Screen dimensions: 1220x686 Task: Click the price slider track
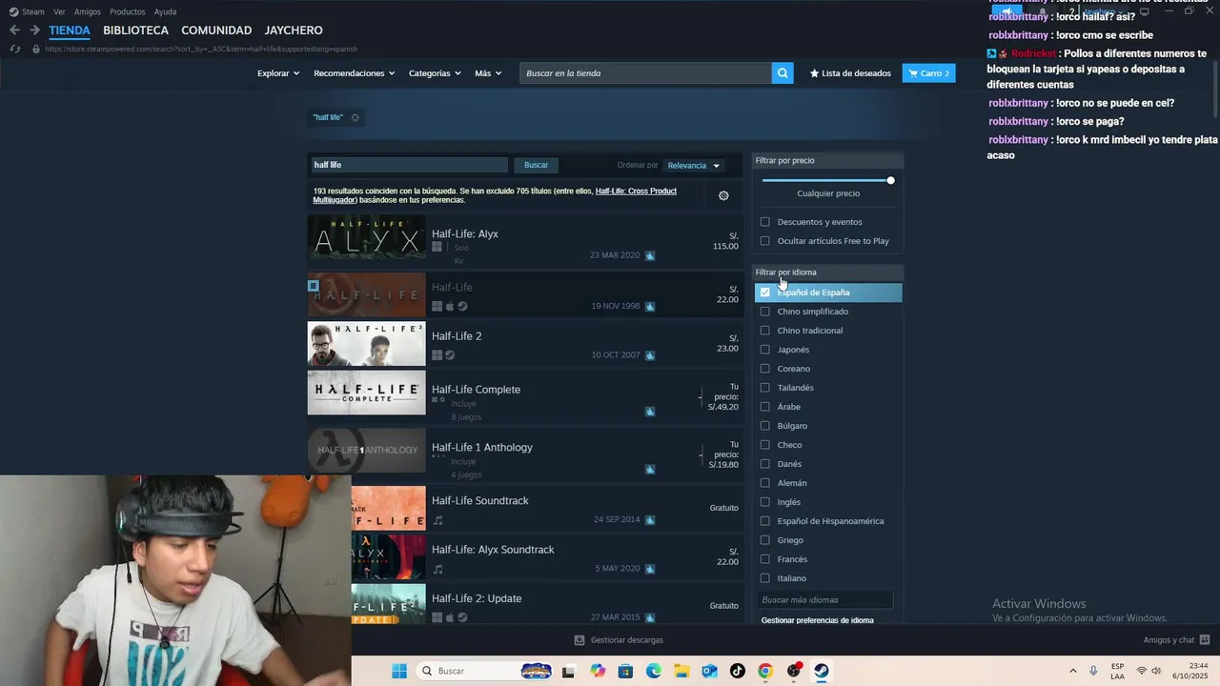825,180
